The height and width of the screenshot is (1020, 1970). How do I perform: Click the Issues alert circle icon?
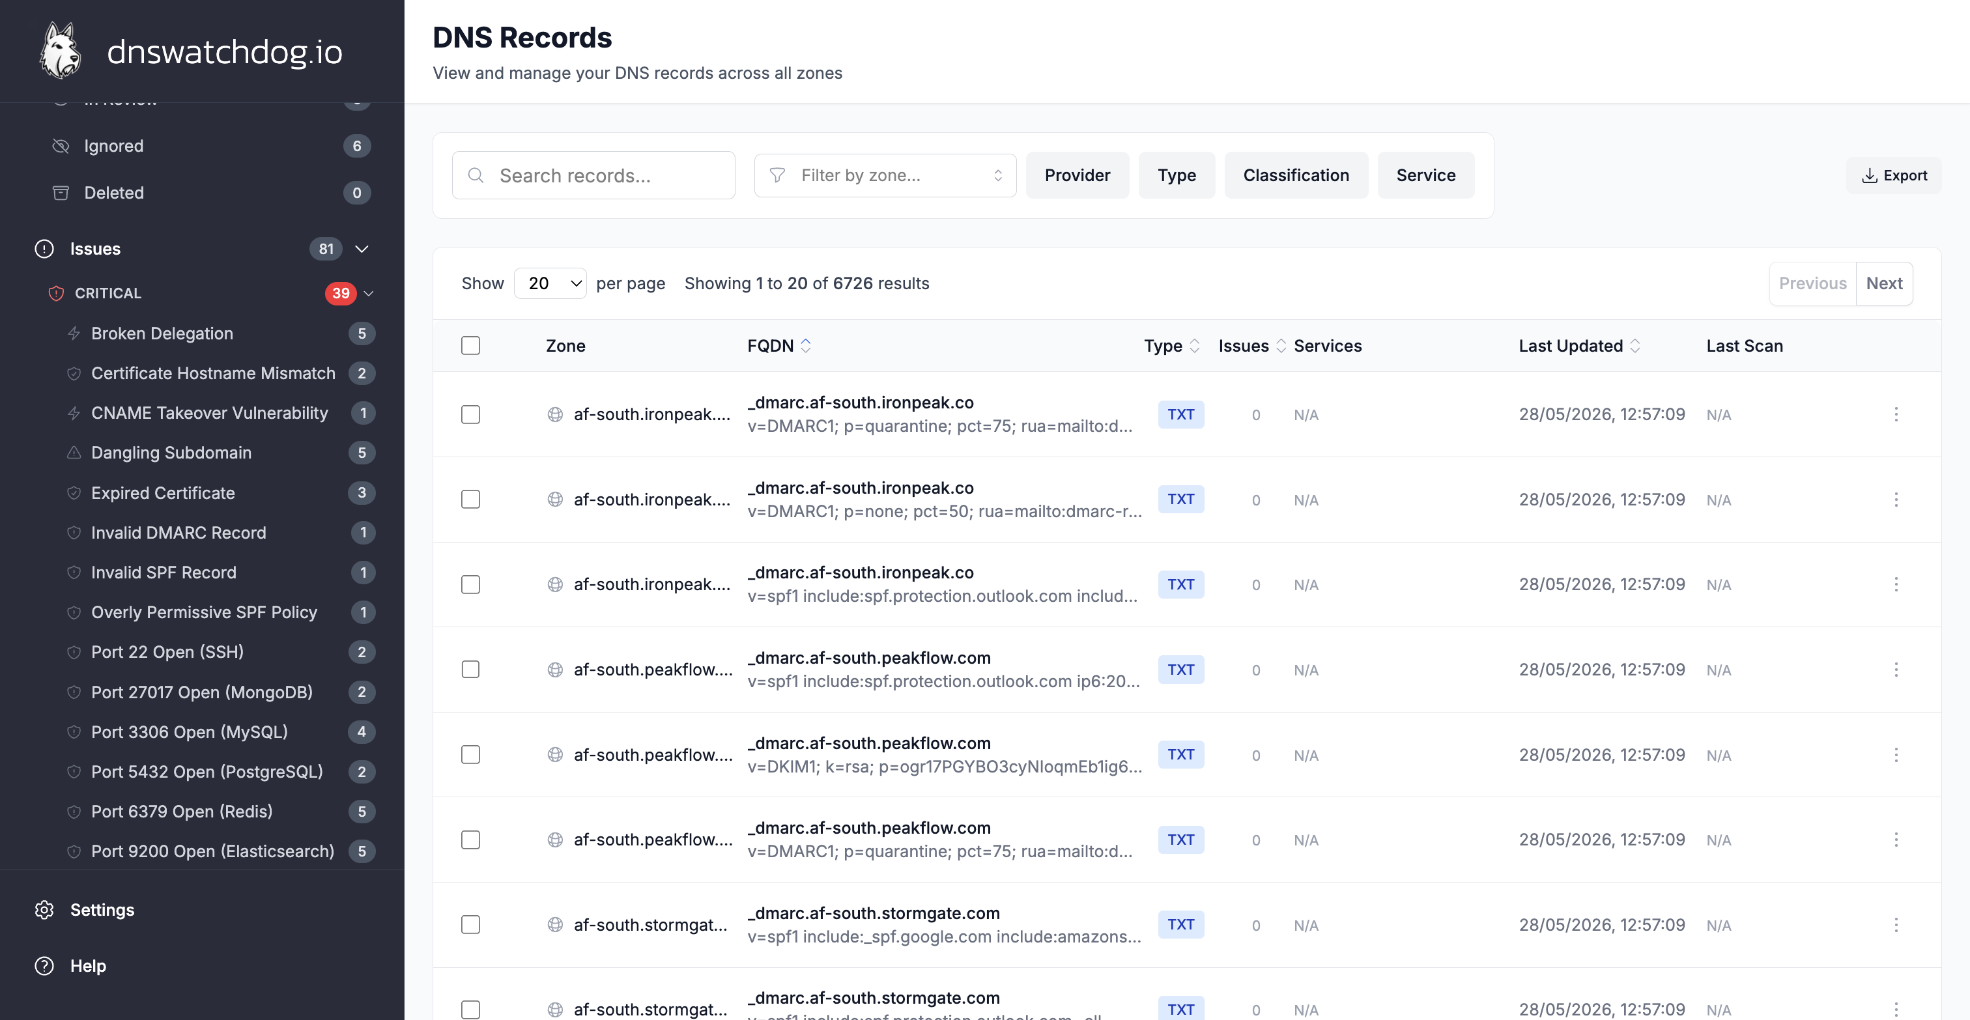tap(44, 249)
